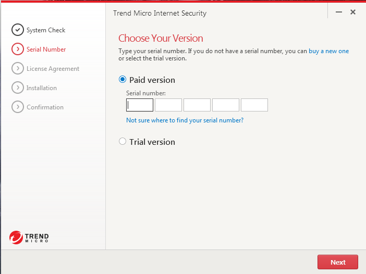Click the Serial Number red arrow icon

pos(18,49)
